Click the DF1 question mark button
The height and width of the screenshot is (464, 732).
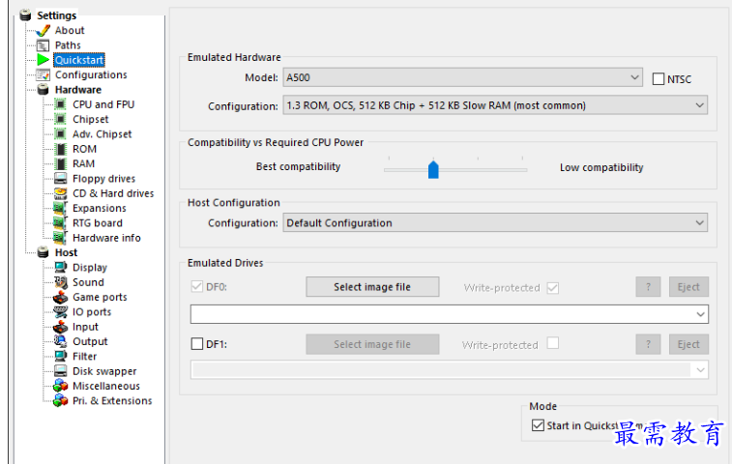(648, 344)
